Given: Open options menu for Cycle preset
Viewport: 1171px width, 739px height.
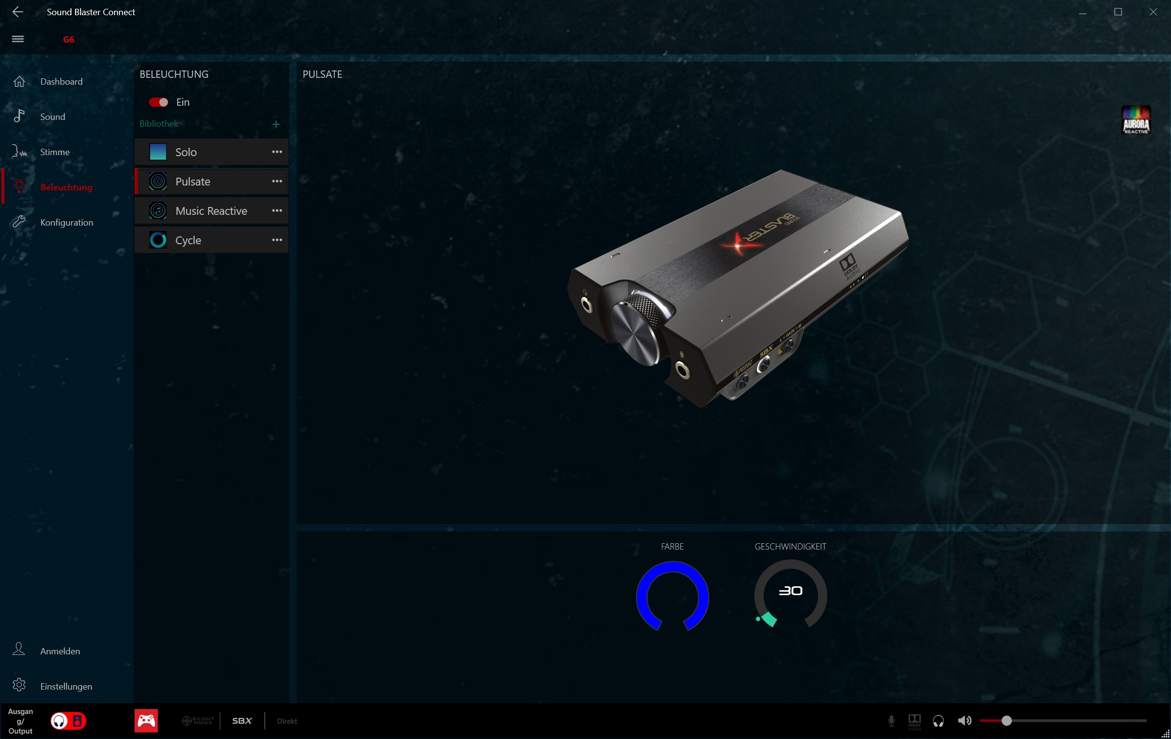Looking at the screenshot, I should tap(277, 240).
